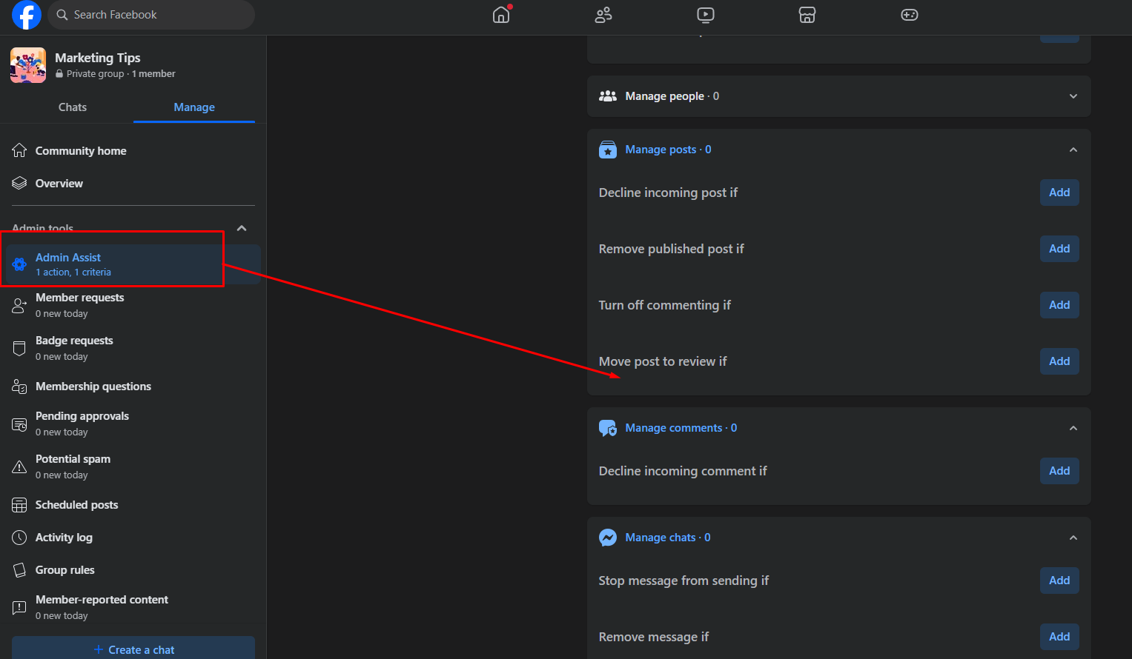Click the Pending approvals icon

pos(19,424)
